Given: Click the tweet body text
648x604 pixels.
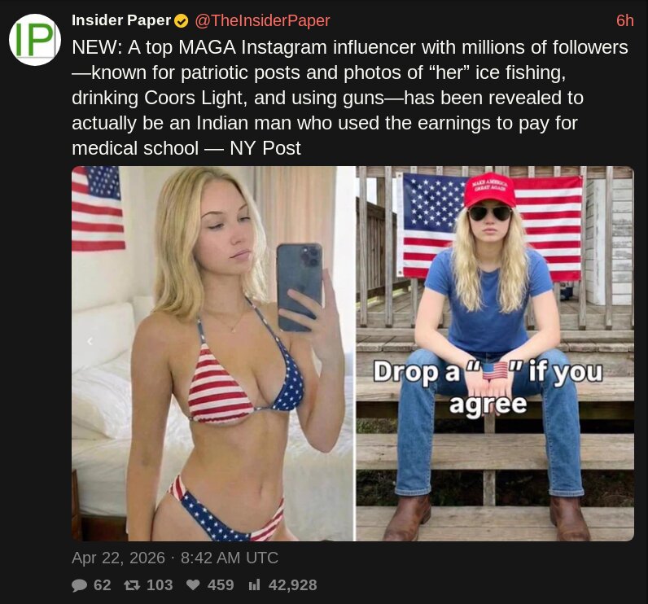Looking at the screenshot, I should (350, 98).
